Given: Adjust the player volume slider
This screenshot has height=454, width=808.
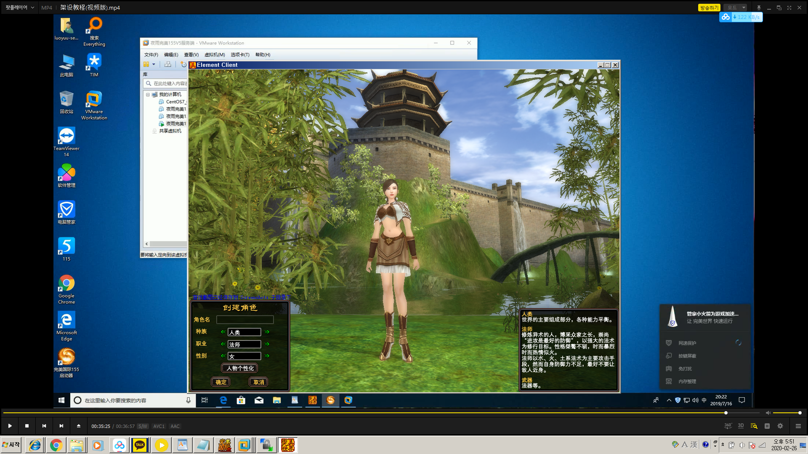Looking at the screenshot, I should (x=786, y=413).
